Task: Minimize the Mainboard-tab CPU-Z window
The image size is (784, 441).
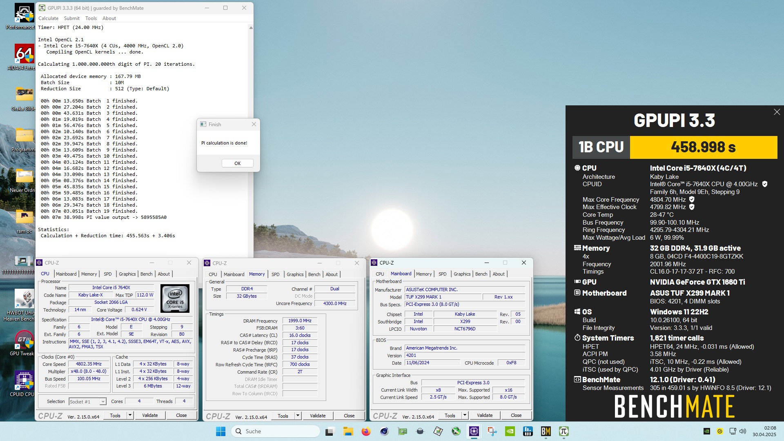Action: 486,263
